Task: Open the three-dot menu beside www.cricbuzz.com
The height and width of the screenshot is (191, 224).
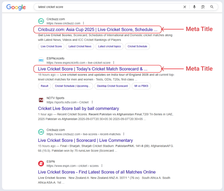Action: point(84,23)
